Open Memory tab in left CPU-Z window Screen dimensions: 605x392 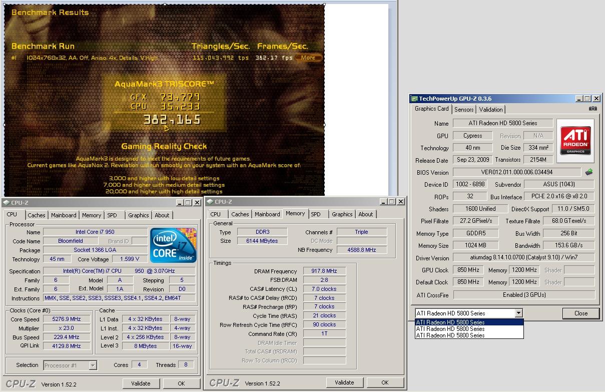pyautogui.click(x=92, y=215)
